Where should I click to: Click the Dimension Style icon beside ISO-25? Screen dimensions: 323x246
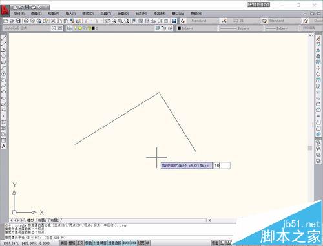[x=224, y=21]
